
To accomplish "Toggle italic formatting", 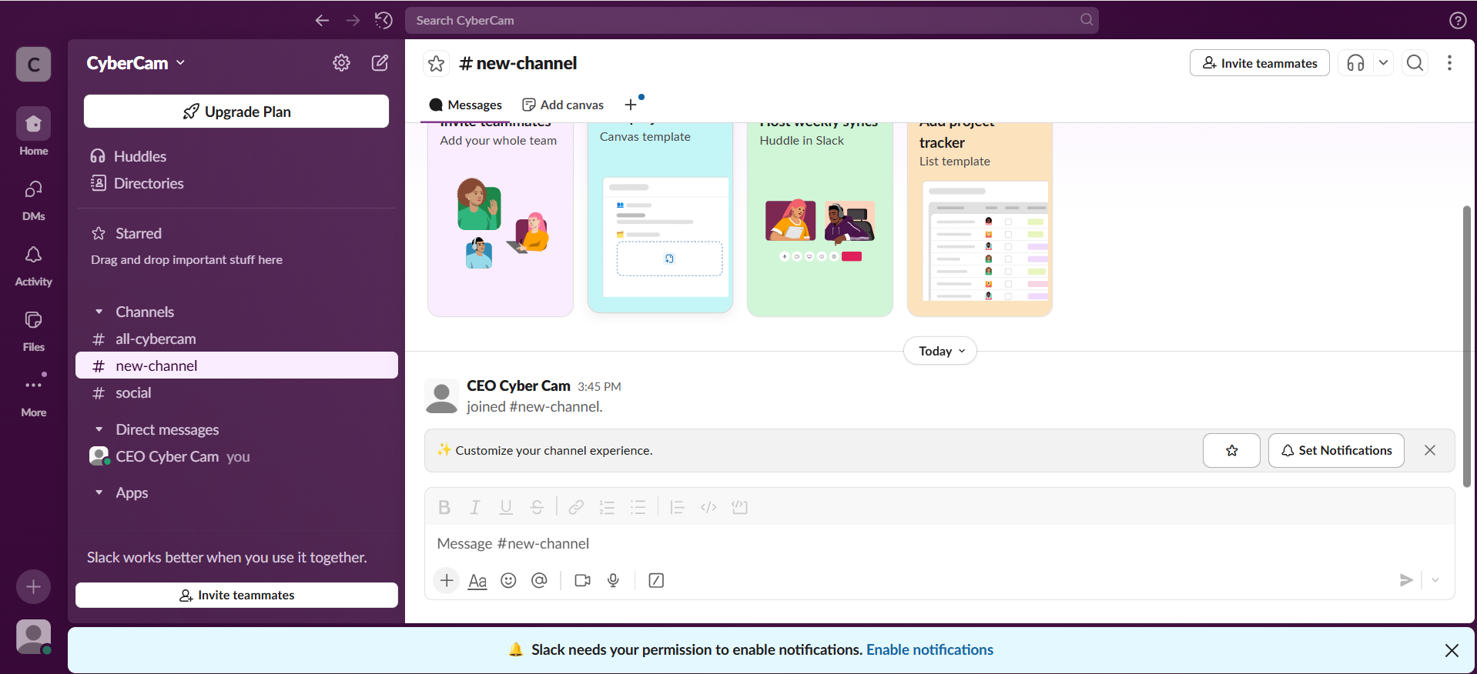I will click(x=475, y=507).
